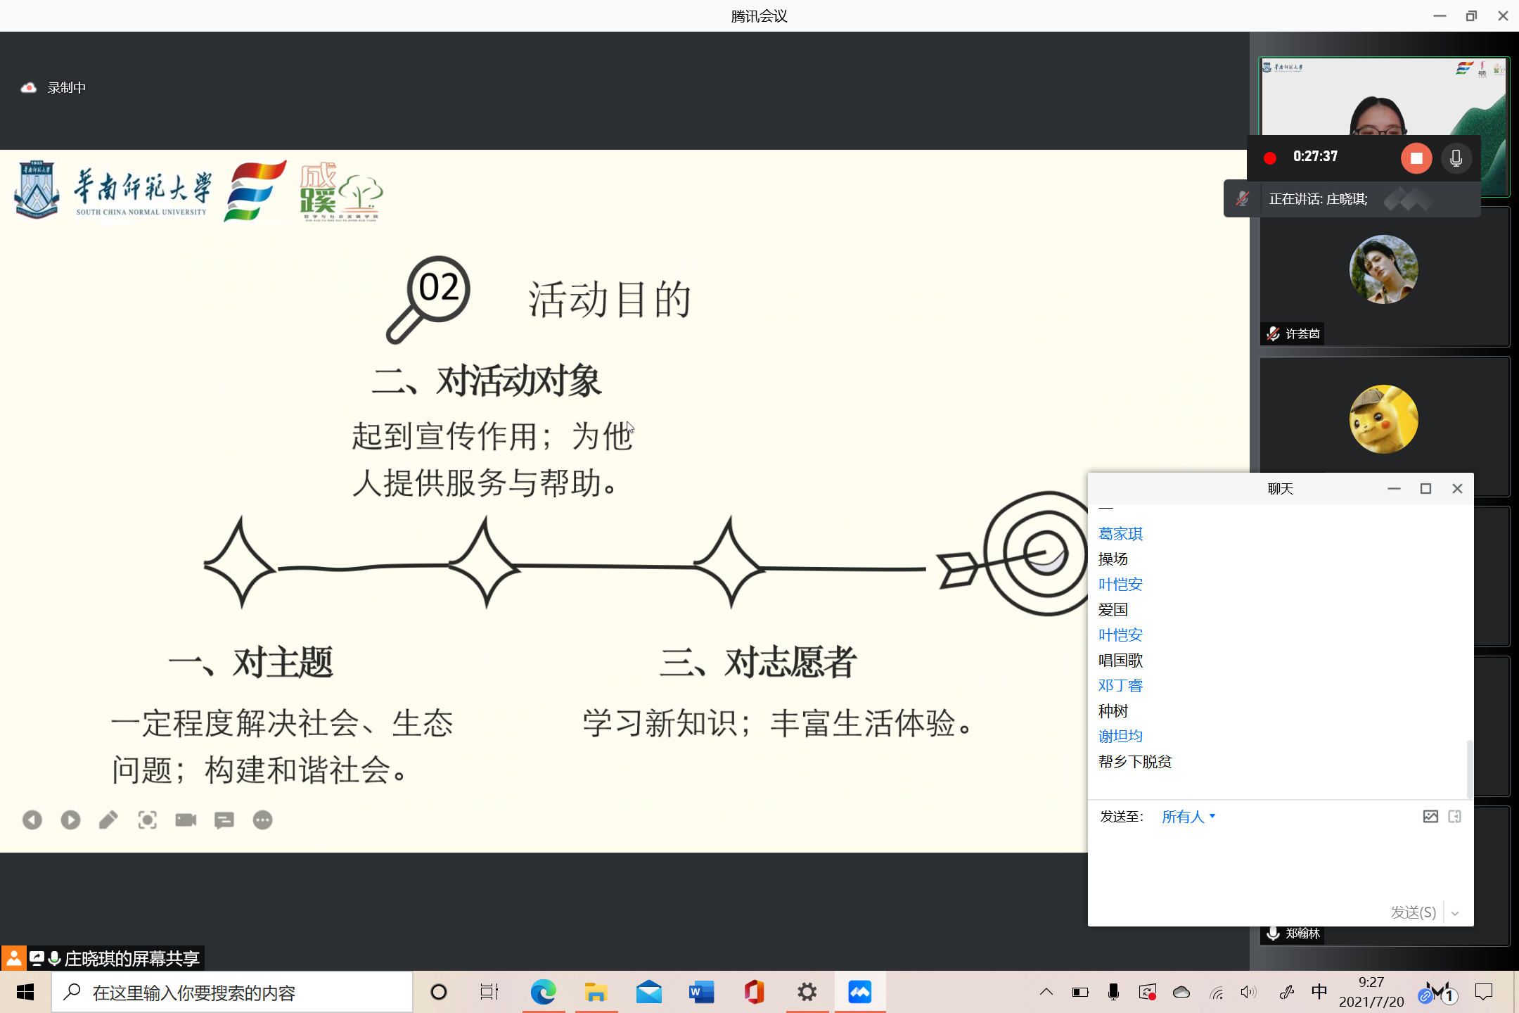Click the battery icon in the system tray

(x=1080, y=993)
